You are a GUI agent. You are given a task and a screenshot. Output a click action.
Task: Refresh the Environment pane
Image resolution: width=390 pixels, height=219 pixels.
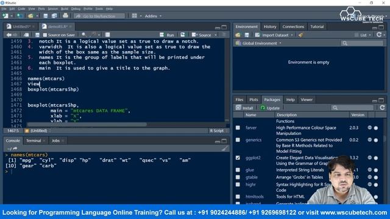click(x=379, y=35)
